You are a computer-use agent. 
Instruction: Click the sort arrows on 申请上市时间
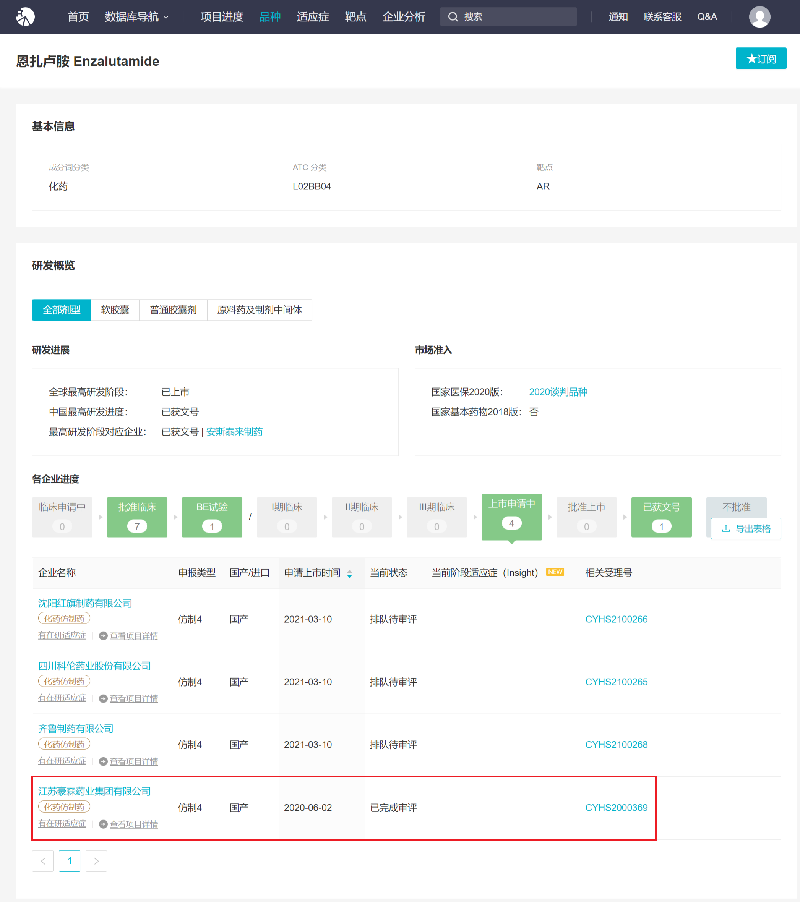point(349,574)
